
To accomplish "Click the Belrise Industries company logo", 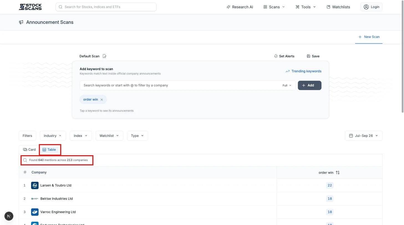I will point(35,199).
